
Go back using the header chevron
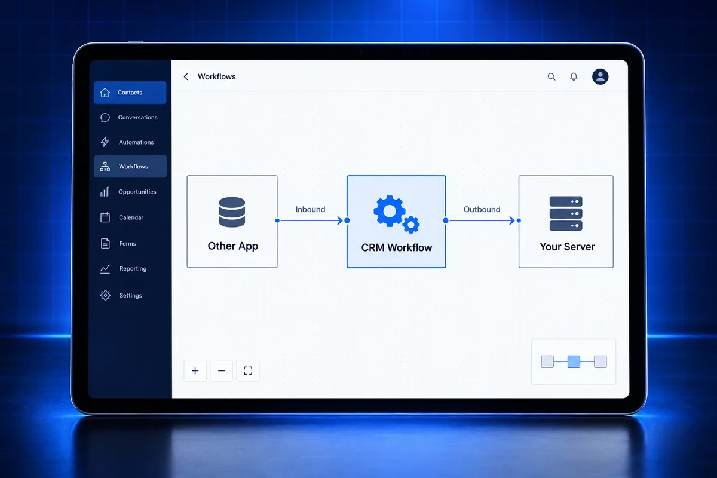(x=186, y=76)
